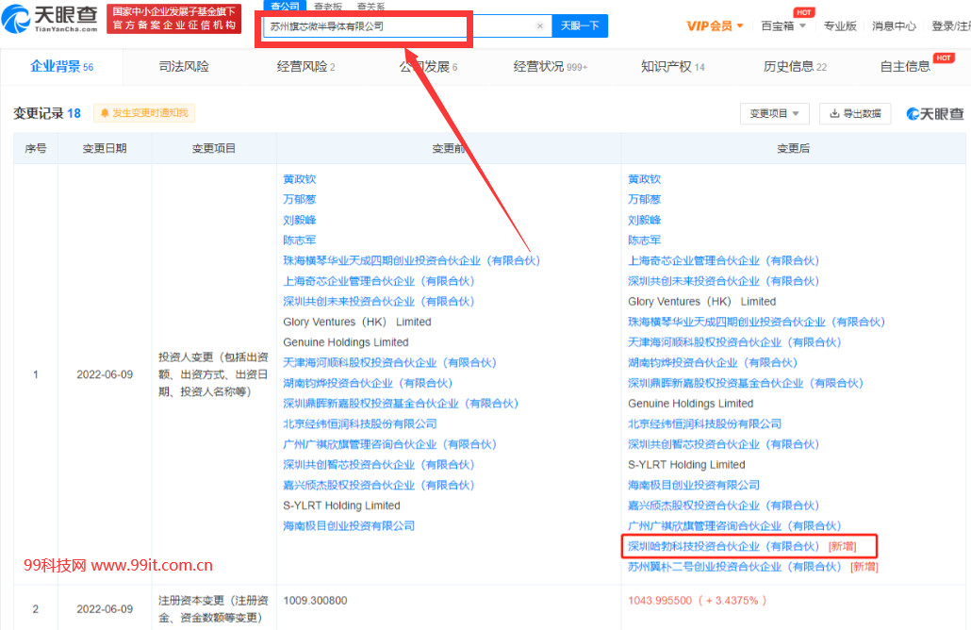The image size is (971, 630).
Task: Open the 变更项目 filter dropdown
Action: click(x=774, y=113)
